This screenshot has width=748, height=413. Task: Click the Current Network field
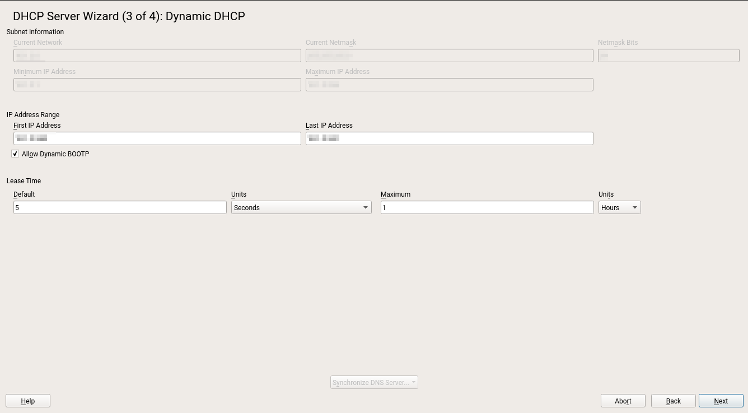(157, 55)
